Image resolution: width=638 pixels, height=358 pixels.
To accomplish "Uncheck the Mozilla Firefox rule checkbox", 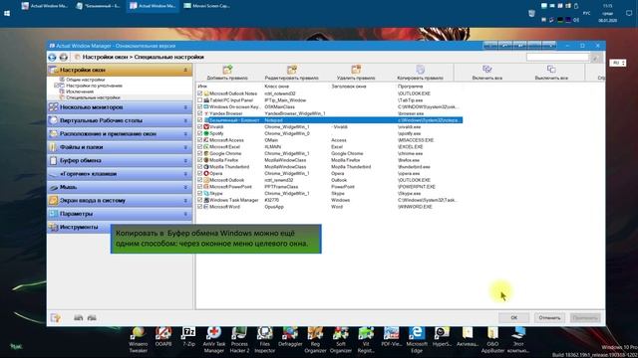I will point(199,160).
